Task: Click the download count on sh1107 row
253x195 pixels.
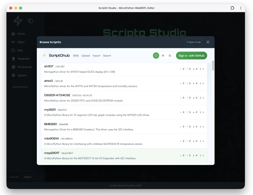Action: click(x=182, y=69)
